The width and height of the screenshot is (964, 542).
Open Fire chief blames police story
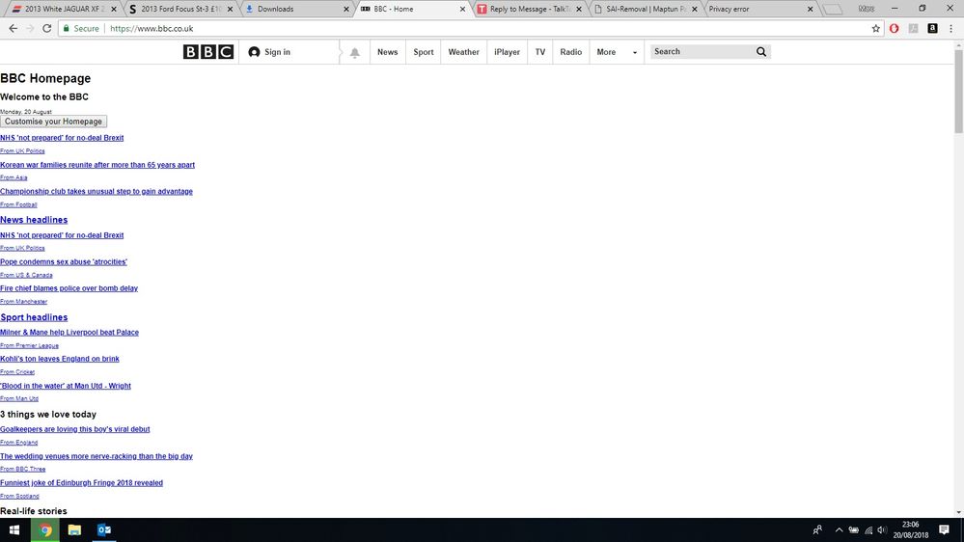click(x=69, y=288)
